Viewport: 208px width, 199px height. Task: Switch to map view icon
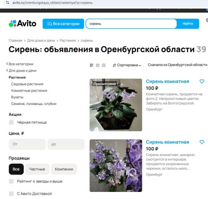(104, 65)
